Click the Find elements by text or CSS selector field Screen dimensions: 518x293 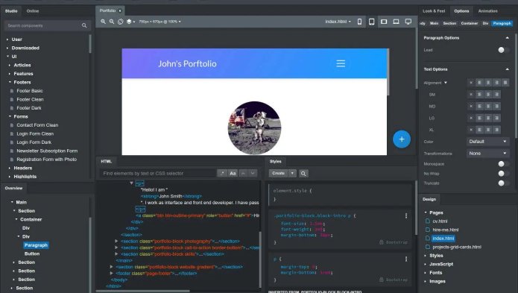tap(158, 174)
